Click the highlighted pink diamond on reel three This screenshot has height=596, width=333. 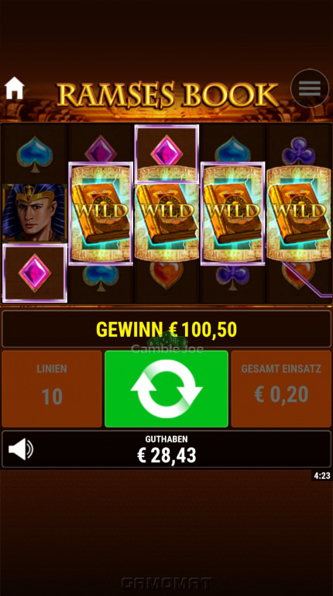166,153
